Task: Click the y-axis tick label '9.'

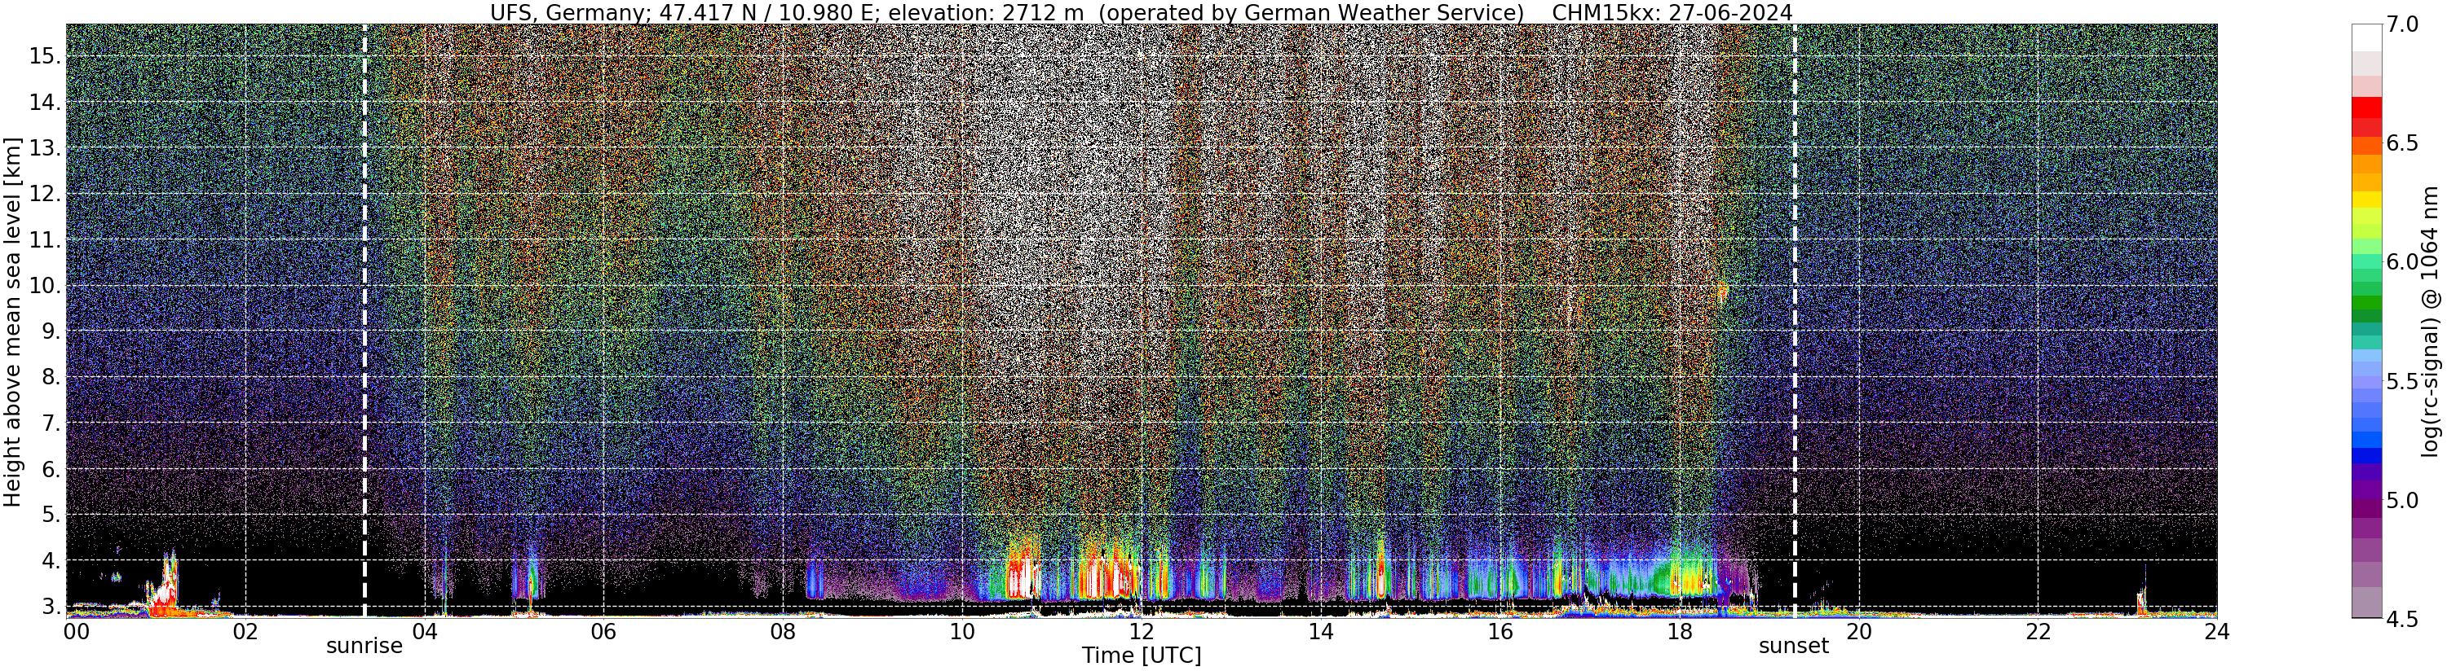Action: (x=51, y=331)
